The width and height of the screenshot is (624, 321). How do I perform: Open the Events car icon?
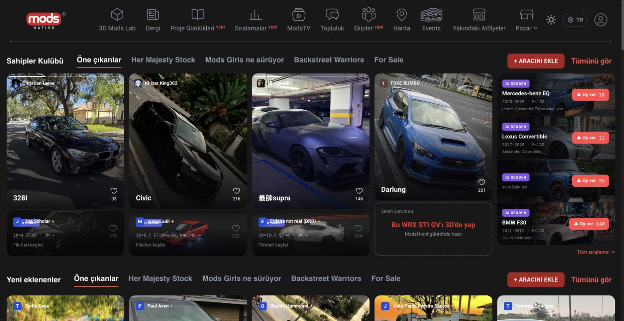pyautogui.click(x=431, y=15)
